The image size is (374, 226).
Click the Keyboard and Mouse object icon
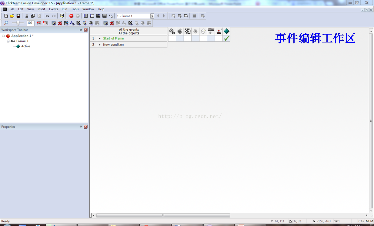click(x=211, y=31)
